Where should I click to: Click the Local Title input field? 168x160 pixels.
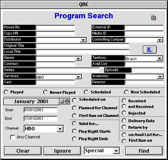(83, 52)
